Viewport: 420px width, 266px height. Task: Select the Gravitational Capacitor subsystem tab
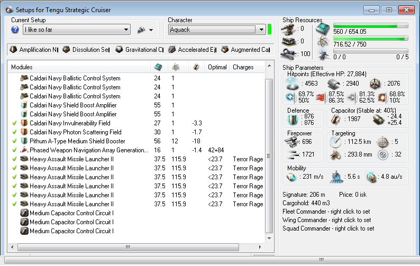pyautogui.click(x=139, y=50)
